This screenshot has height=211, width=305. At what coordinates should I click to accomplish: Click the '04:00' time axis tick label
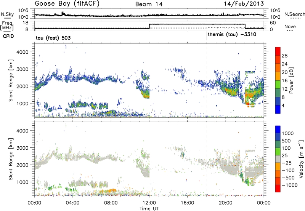tap(72, 203)
